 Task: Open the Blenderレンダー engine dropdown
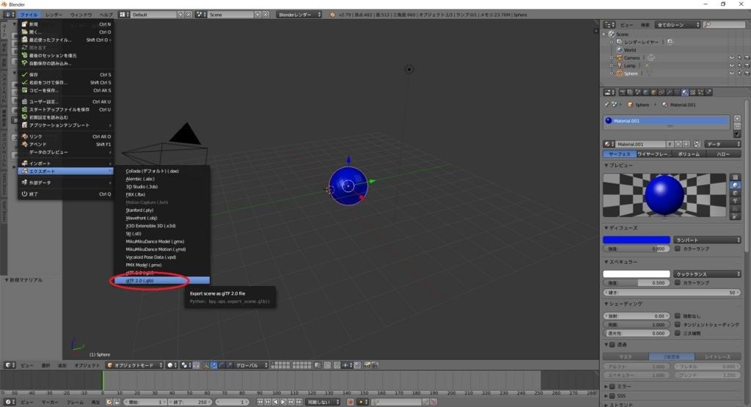[x=299, y=15]
